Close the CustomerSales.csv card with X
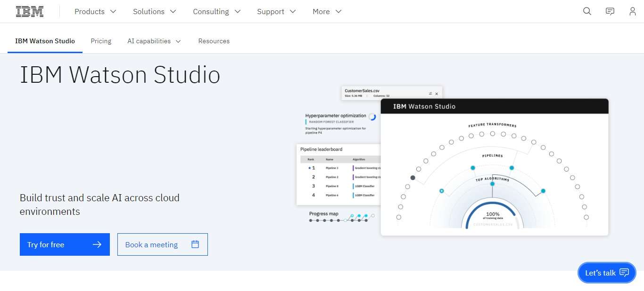The image size is (644, 291). 437,94
